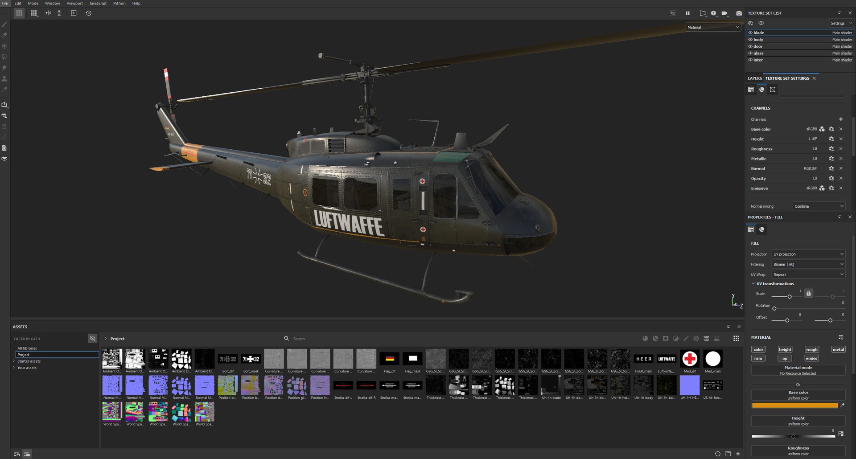Select the Eraser tool in left toolbar
This screenshot has height=459, width=856.
tap(4, 35)
